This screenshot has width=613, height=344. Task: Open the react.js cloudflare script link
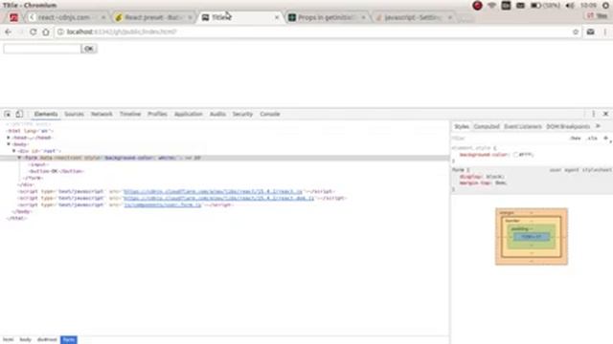[x=213, y=191]
